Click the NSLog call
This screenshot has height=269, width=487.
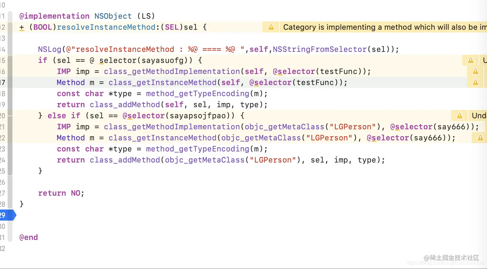click(49, 49)
